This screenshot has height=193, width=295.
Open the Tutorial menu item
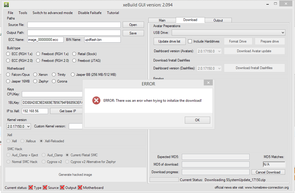113,13
